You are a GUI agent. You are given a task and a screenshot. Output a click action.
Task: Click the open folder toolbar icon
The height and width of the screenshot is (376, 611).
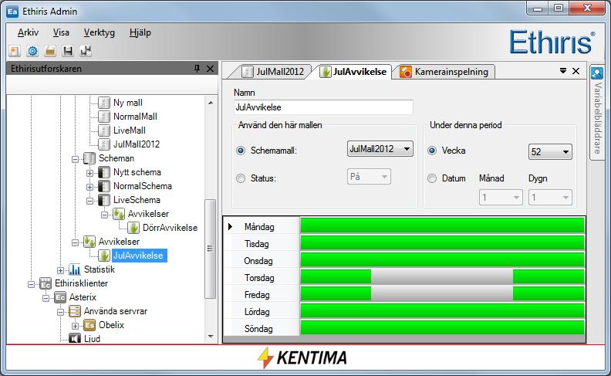50,51
